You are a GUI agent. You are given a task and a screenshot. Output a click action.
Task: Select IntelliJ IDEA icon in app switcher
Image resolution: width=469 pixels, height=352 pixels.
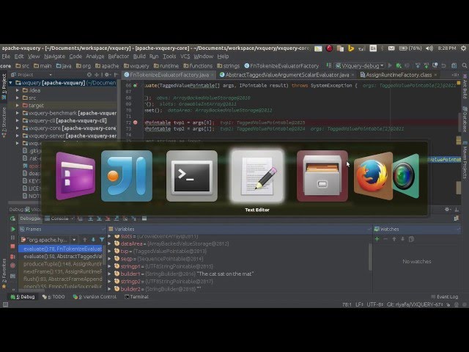pyautogui.click(x=127, y=176)
